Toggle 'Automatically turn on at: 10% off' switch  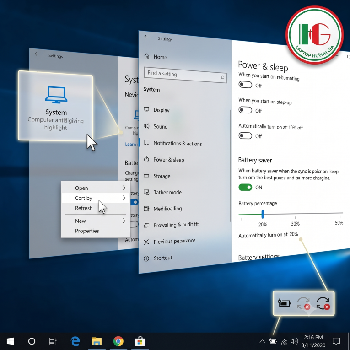(245, 136)
